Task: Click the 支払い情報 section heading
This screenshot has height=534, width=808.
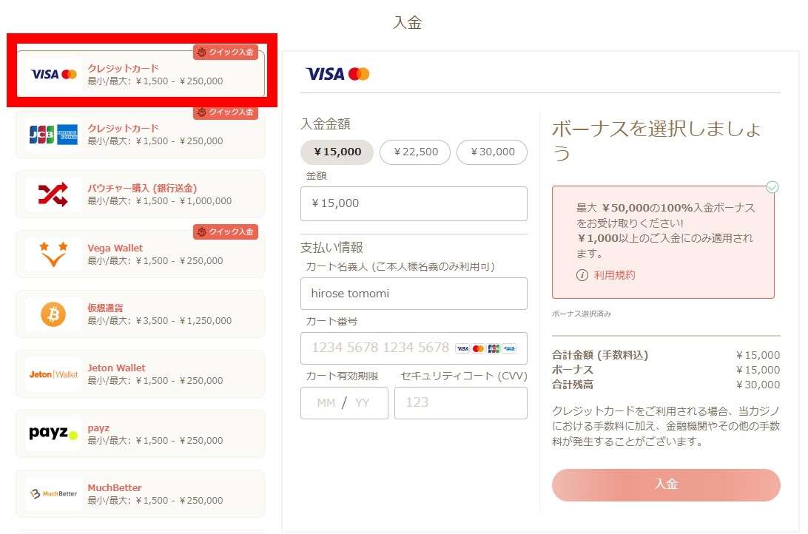Action: click(x=331, y=248)
